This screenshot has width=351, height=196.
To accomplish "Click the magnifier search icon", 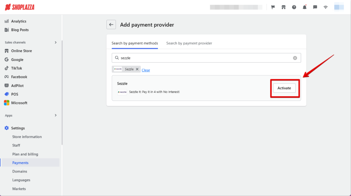I will pos(117,58).
